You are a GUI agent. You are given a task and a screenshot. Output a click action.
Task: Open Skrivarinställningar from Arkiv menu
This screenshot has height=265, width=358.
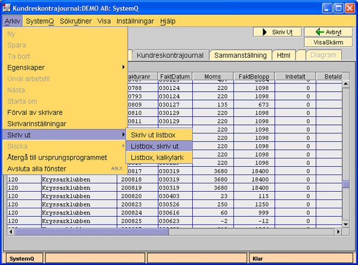click(x=37, y=123)
